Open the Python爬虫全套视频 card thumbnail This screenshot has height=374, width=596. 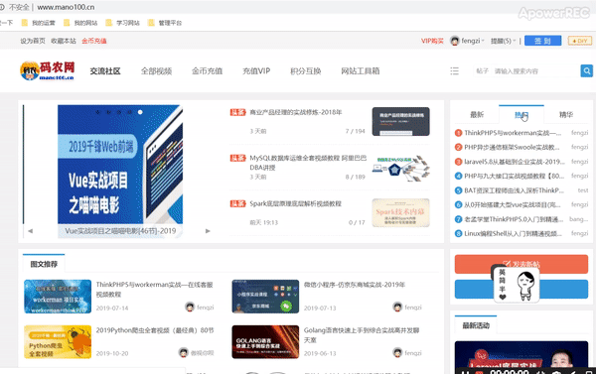pos(58,341)
